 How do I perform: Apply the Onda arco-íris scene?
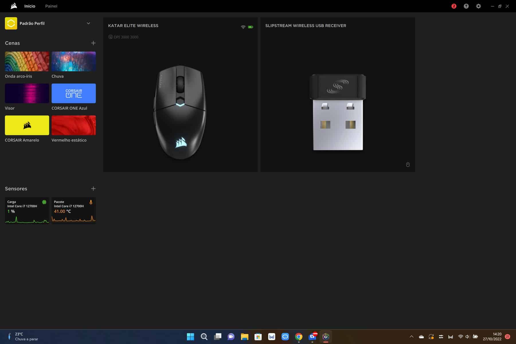point(27,61)
